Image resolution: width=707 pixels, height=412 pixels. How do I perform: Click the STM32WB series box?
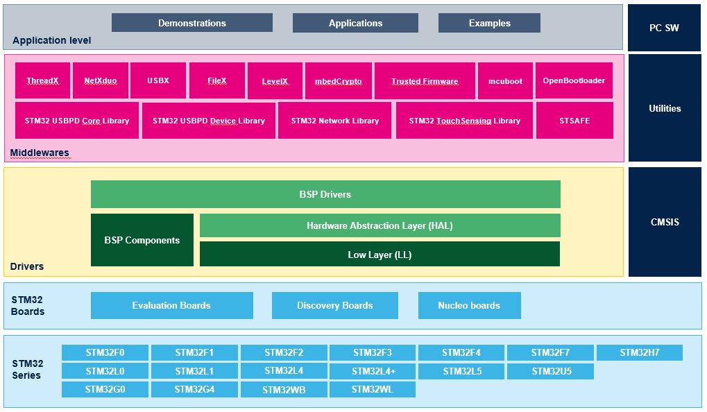point(284,390)
